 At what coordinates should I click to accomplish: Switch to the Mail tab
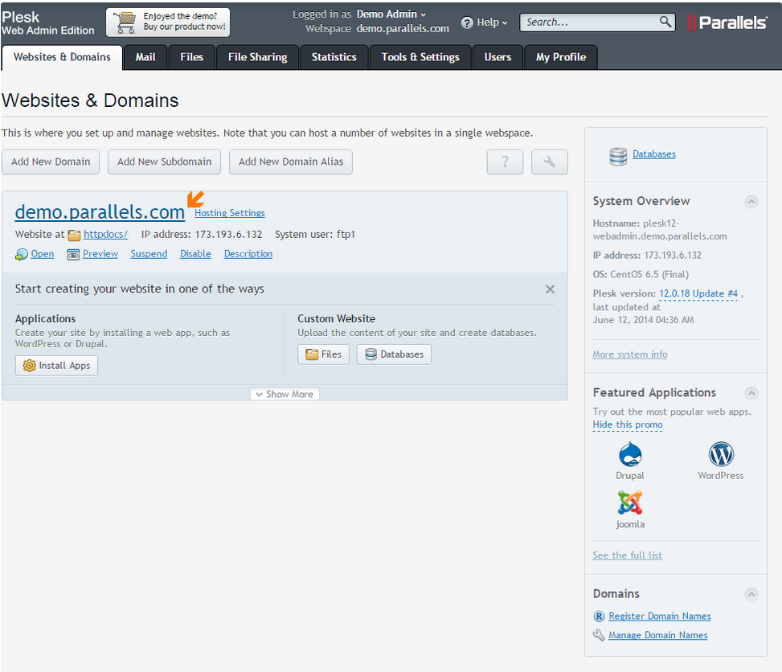pyautogui.click(x=145, y=57)
